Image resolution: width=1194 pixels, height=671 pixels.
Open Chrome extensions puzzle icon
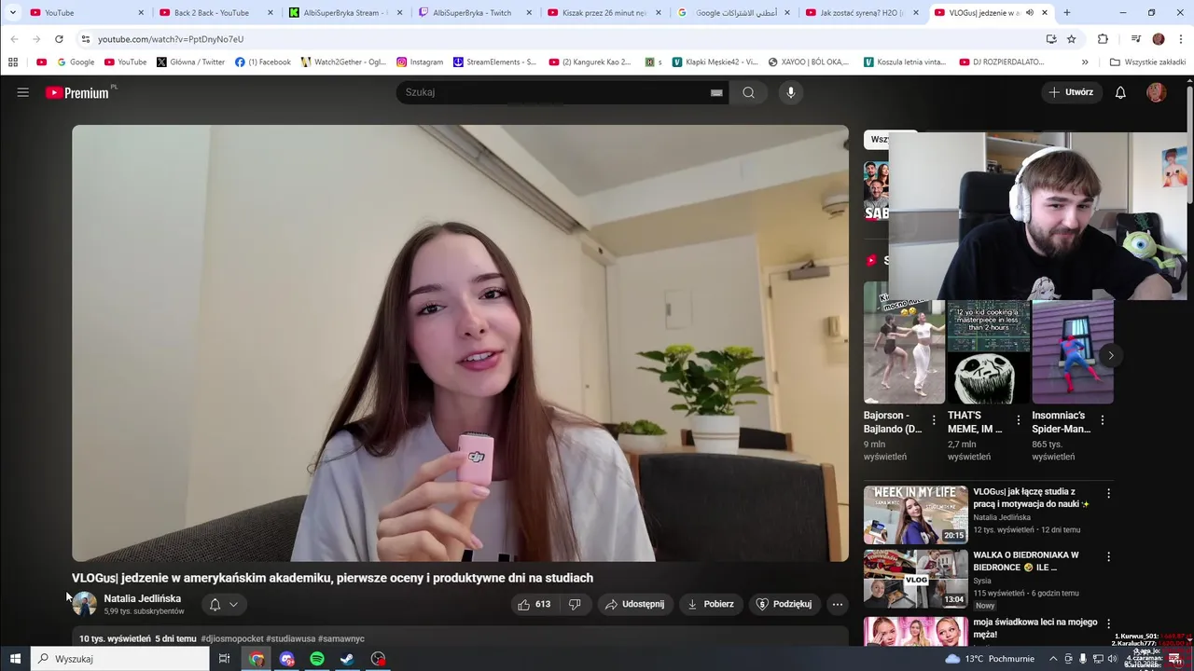(x=1103, y=39)
